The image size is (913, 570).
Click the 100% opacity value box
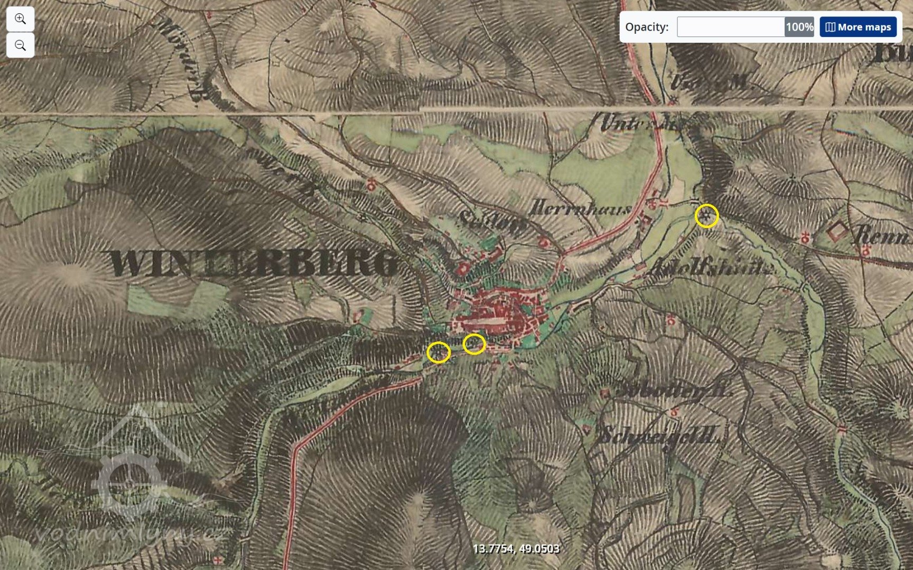click(x=799, y=27)
